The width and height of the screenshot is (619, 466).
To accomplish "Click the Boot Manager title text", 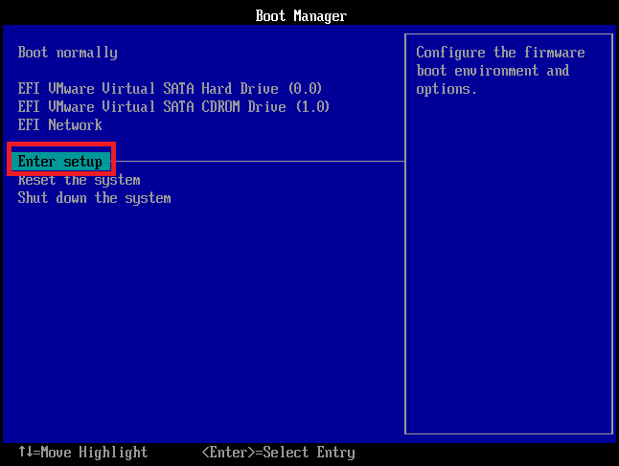I will [x=301, y=15].
